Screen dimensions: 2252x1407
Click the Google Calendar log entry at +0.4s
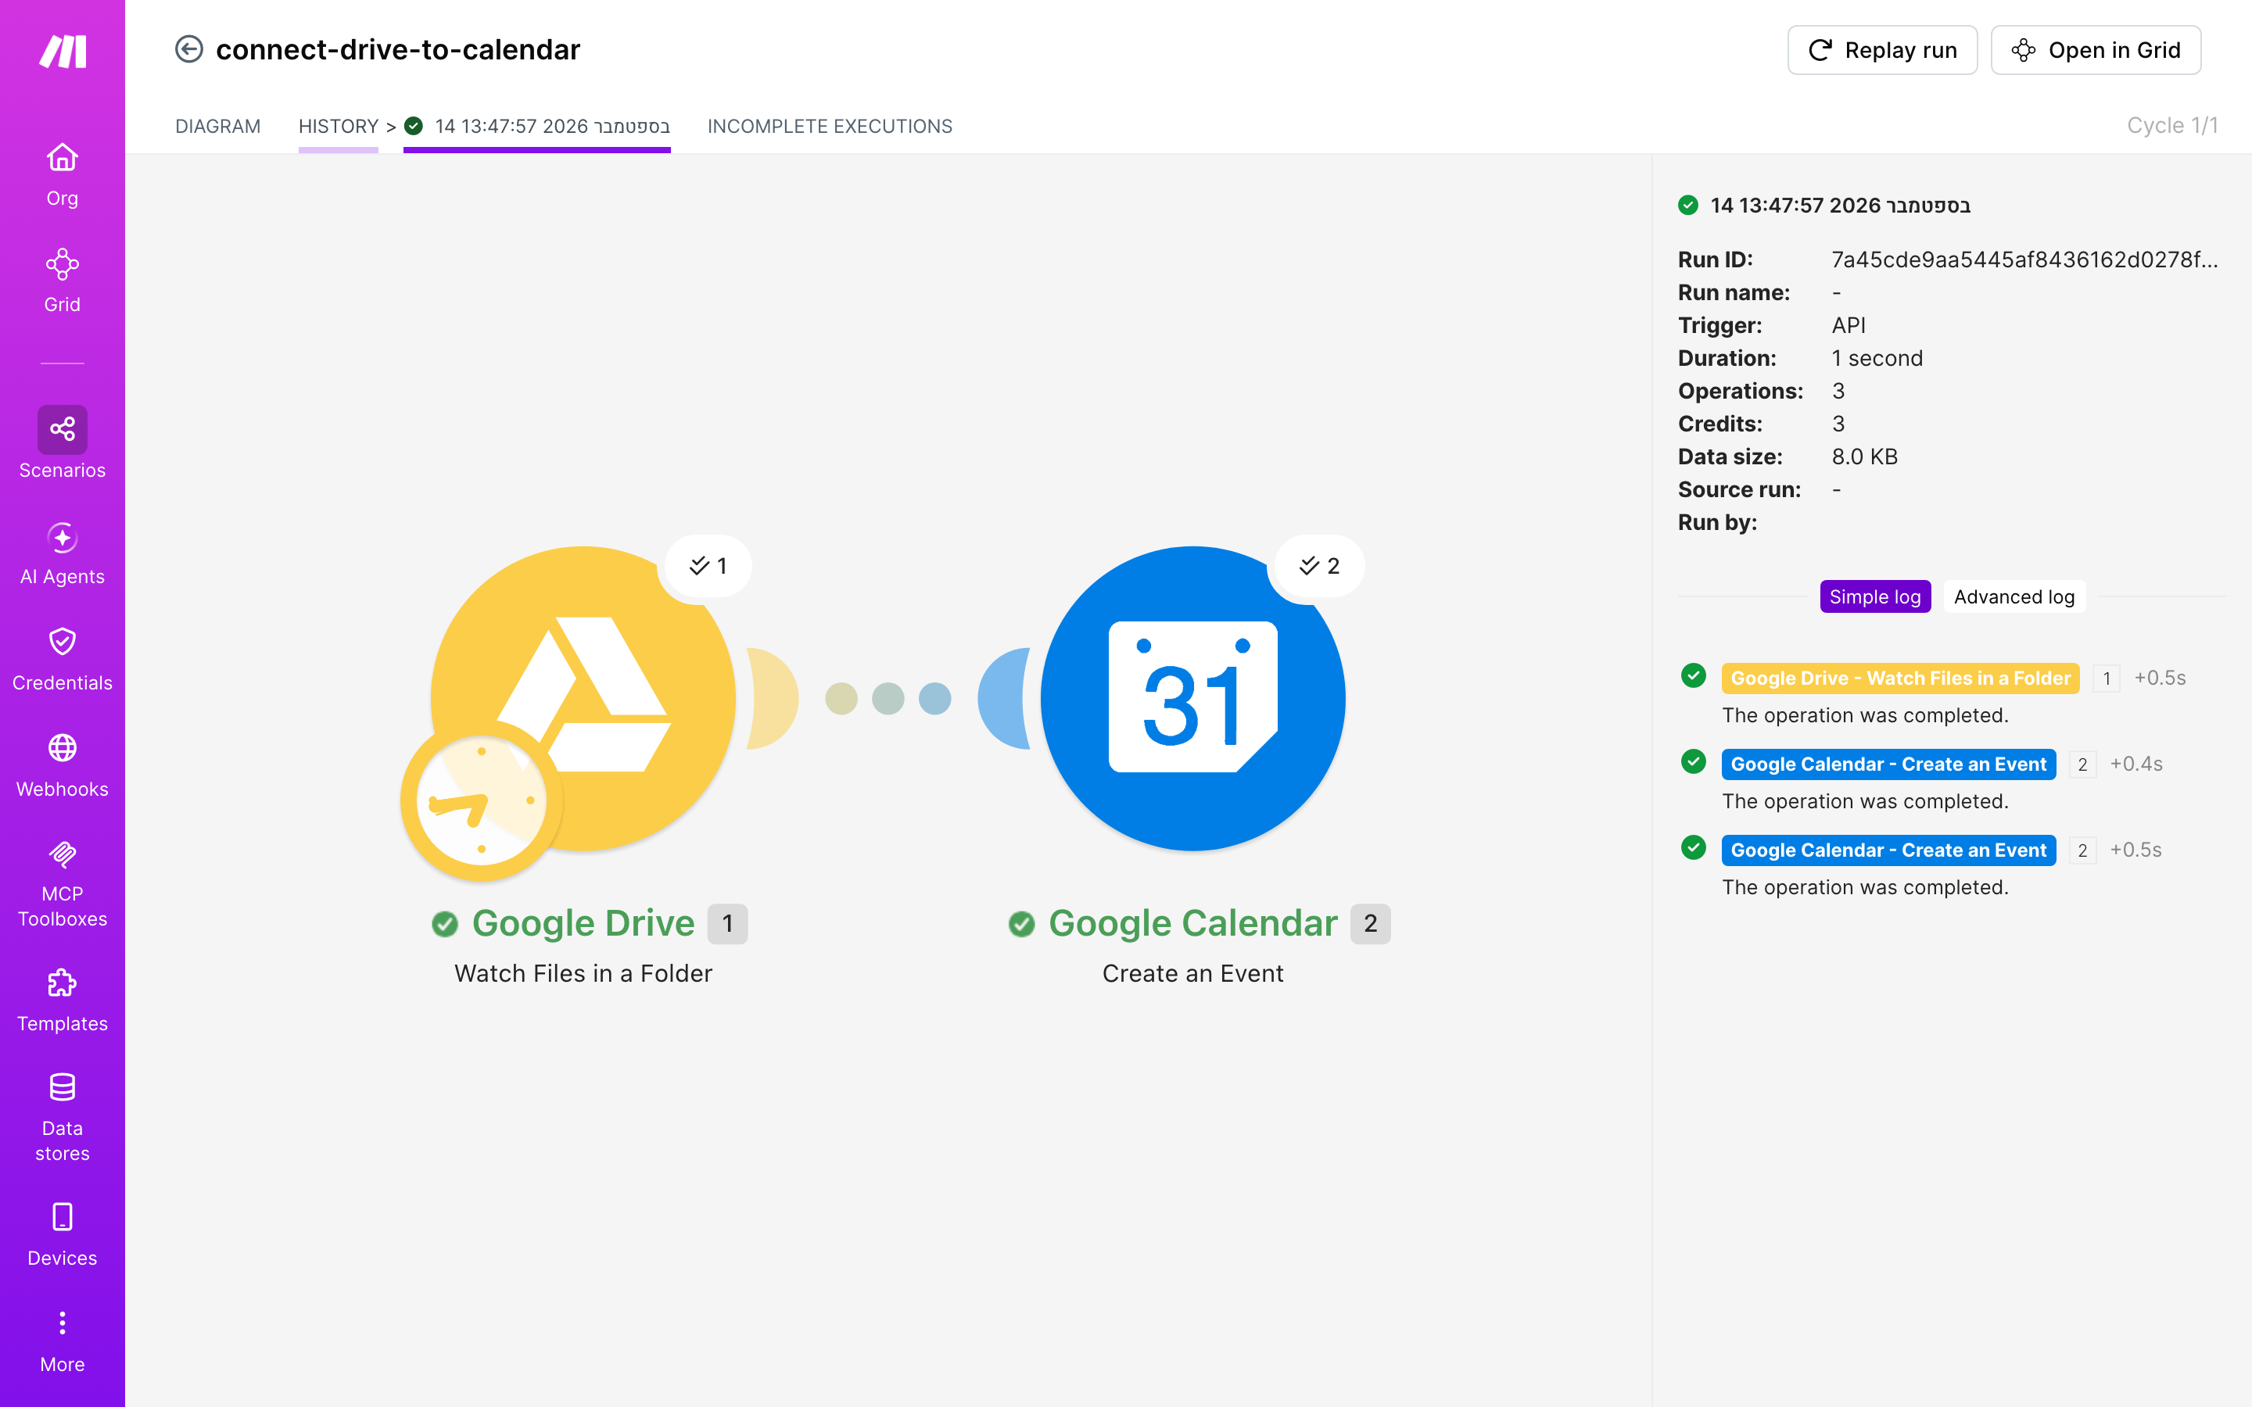click(x=1888, y=764)
